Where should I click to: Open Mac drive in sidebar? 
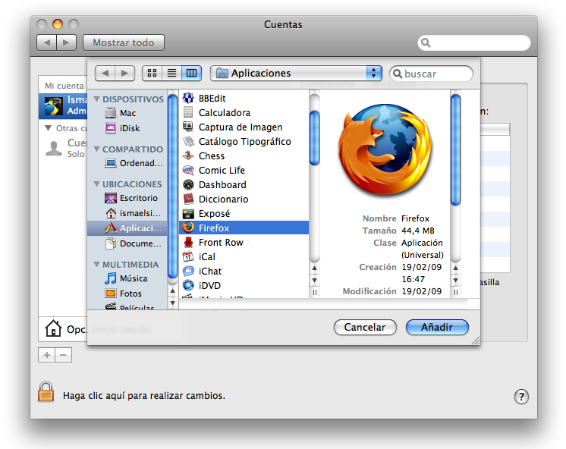click(120, 113)
